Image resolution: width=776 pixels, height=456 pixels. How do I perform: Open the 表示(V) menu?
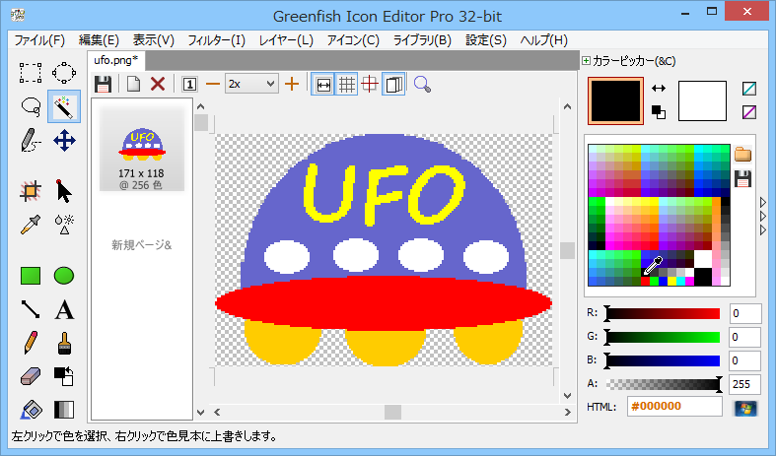coord(154,40)
